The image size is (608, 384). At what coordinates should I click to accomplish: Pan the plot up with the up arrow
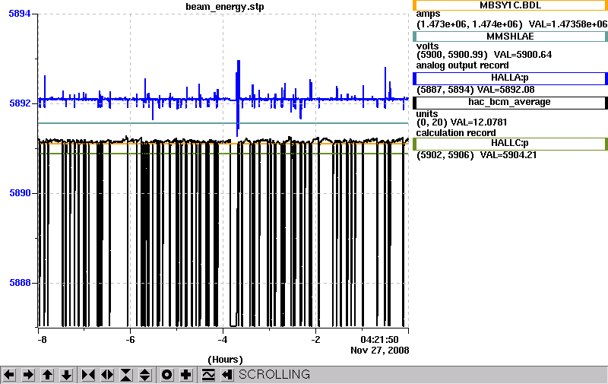click(47, 375)
